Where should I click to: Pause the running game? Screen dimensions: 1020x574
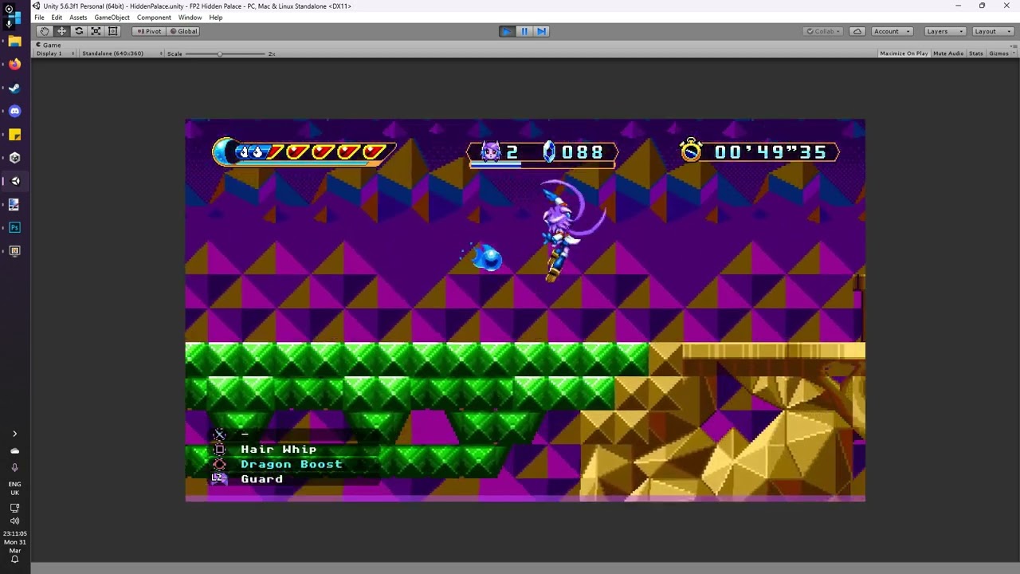point(524,31)
